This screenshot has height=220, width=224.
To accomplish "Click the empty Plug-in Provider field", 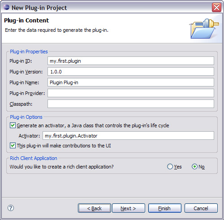I will [x=131, y=93].
